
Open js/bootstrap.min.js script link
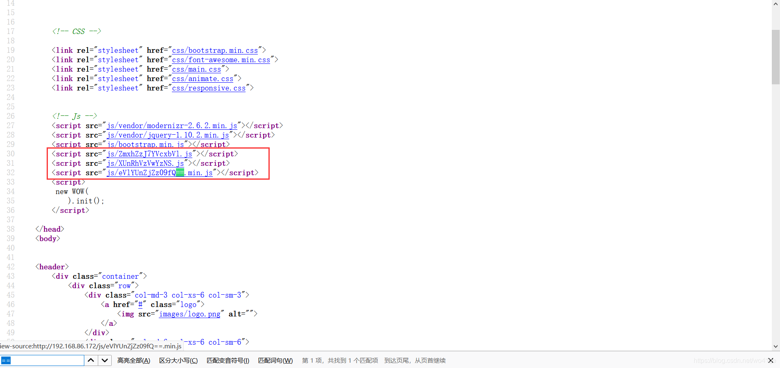(x=145, y=144)
